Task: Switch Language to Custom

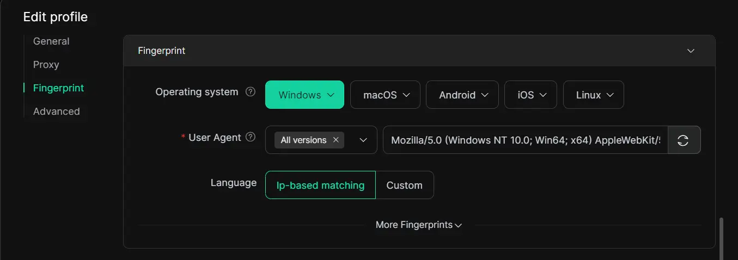Action: click(x=404, y=185)
